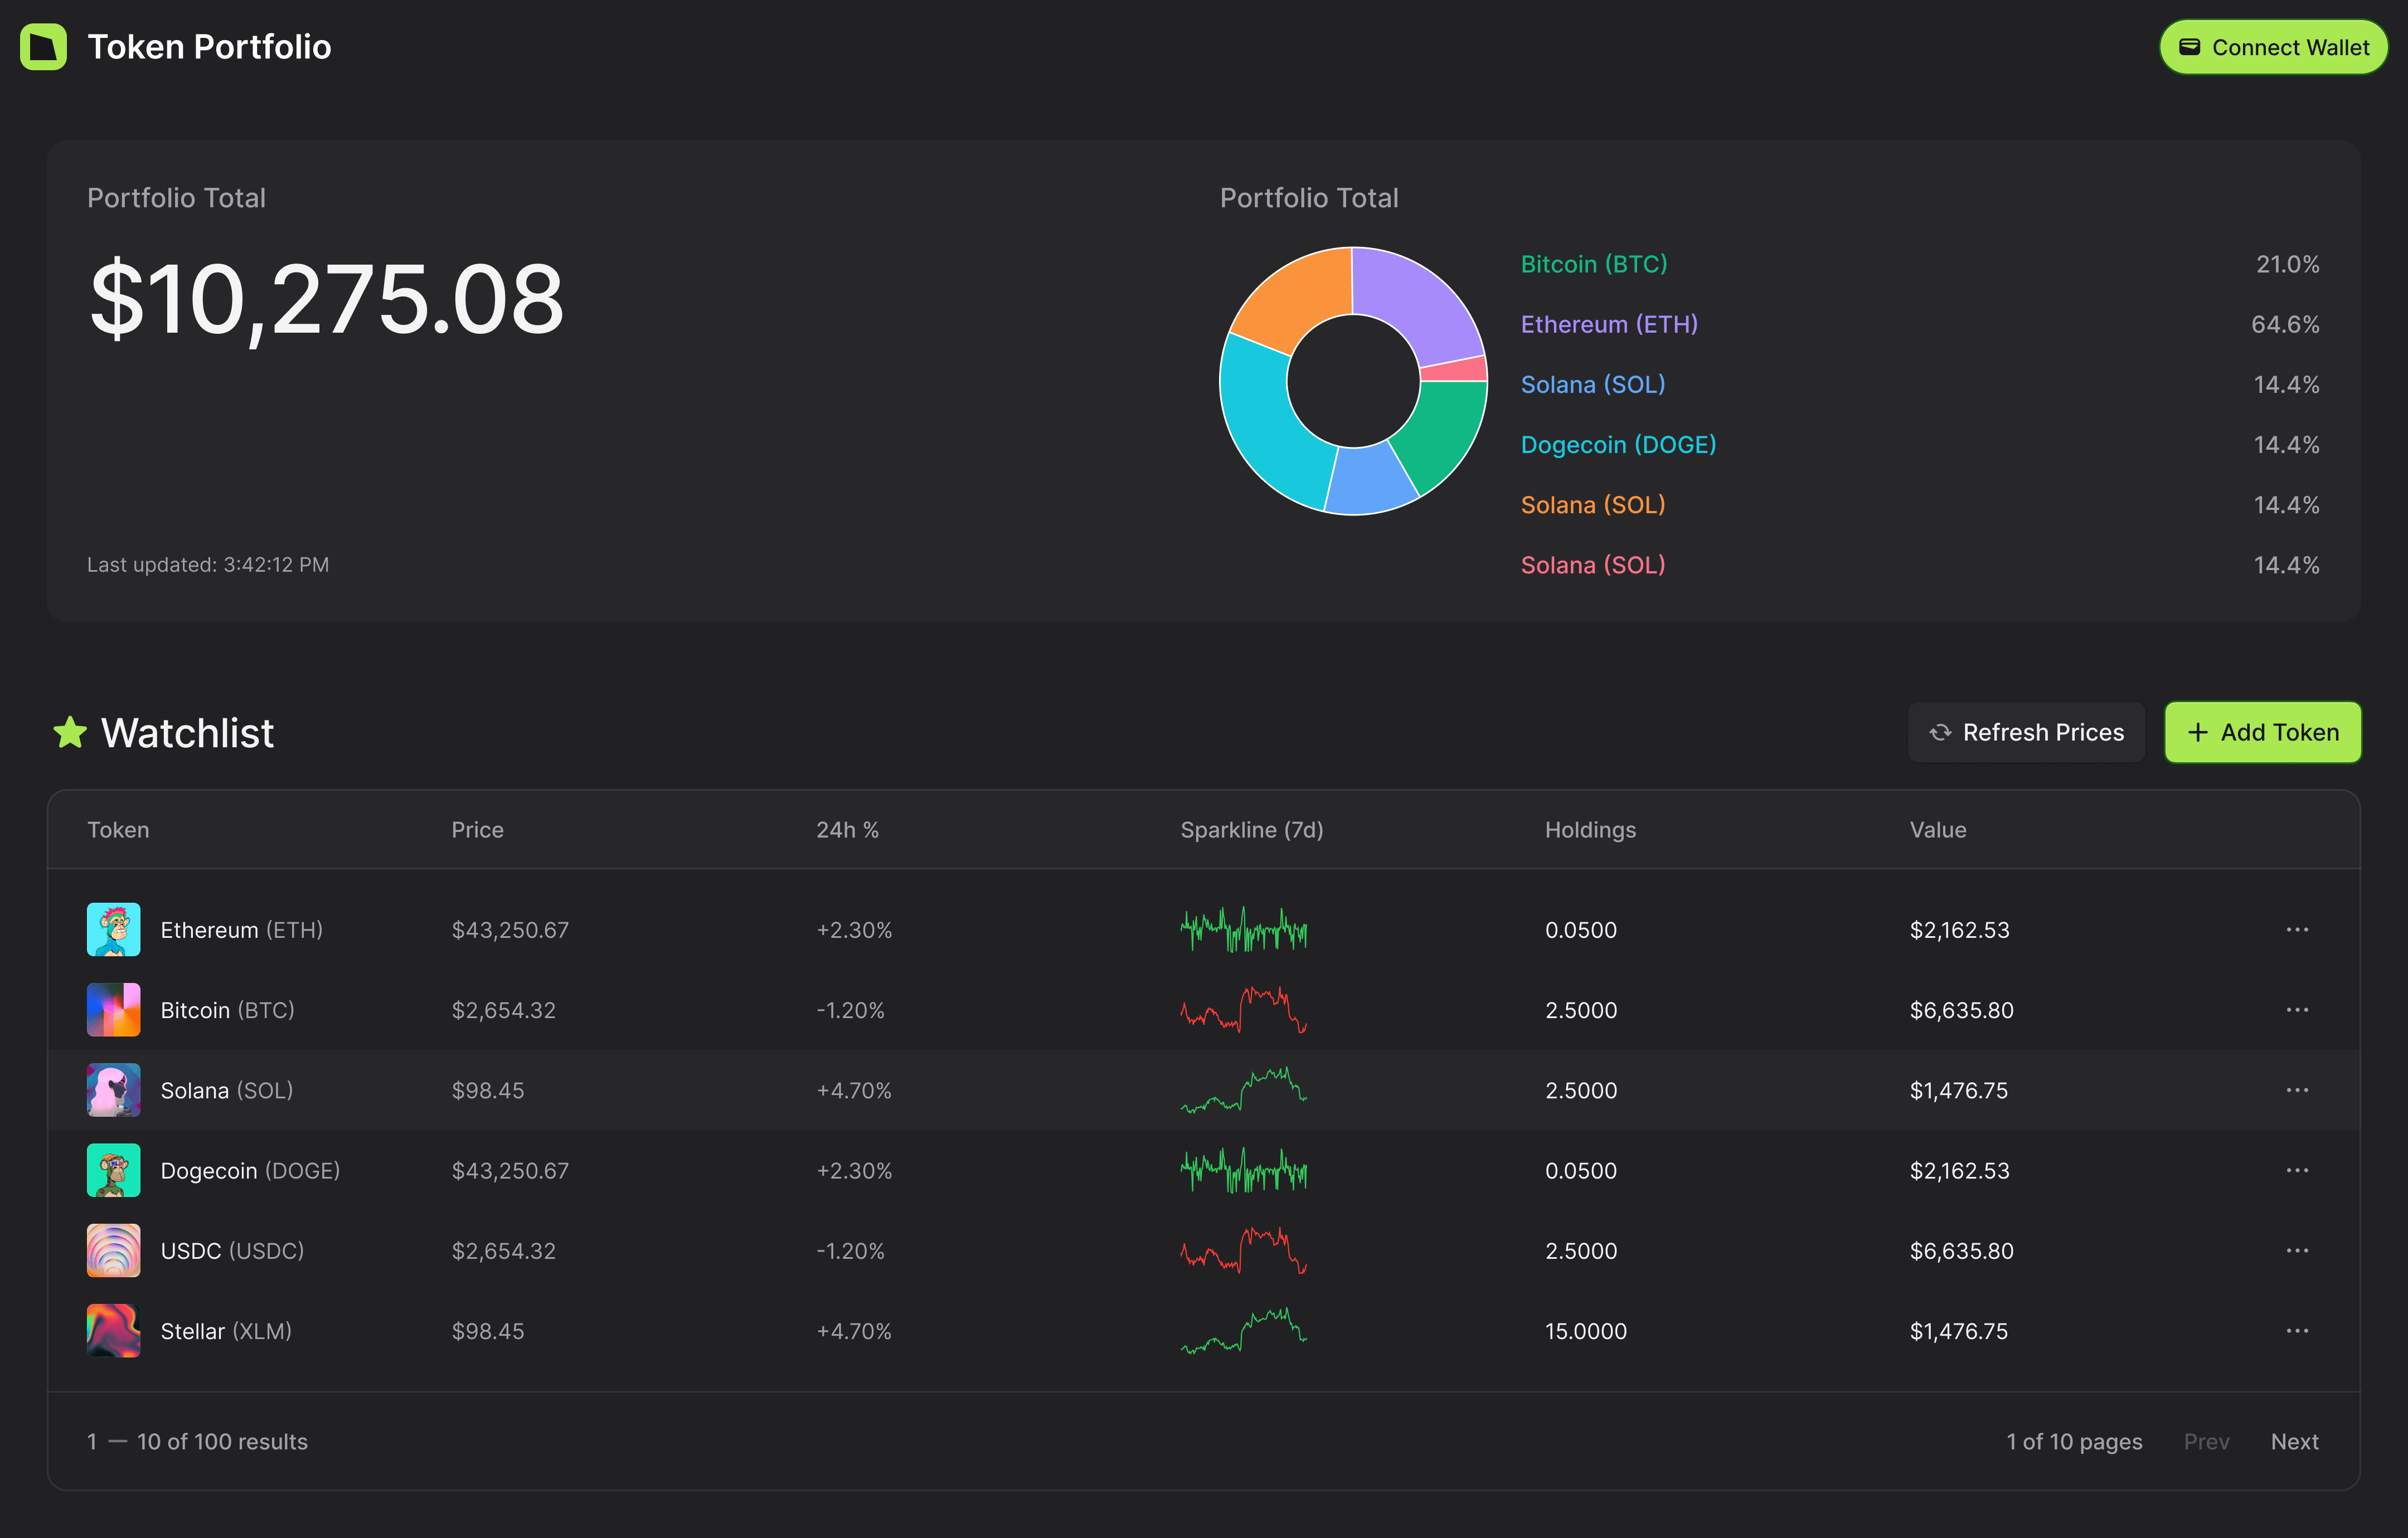Select Ethereum (ETH) in the chart legend
This screenshot has height=1538, width=2408.
click(1609, 323)
